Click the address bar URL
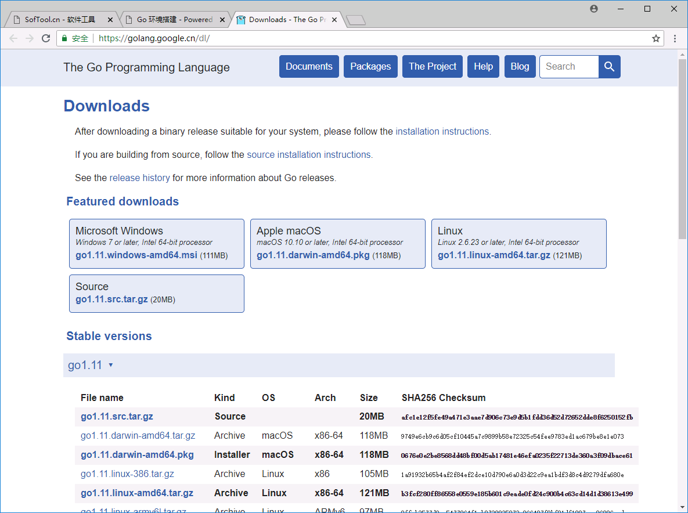Viewport: 688px width, 513px height. pyautogui.click(x=154, y=38)
